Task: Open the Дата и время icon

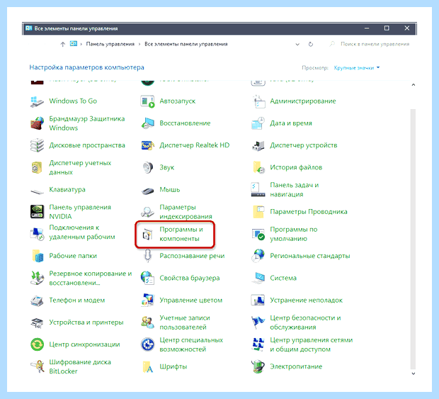Action: [x=258, y=123]
